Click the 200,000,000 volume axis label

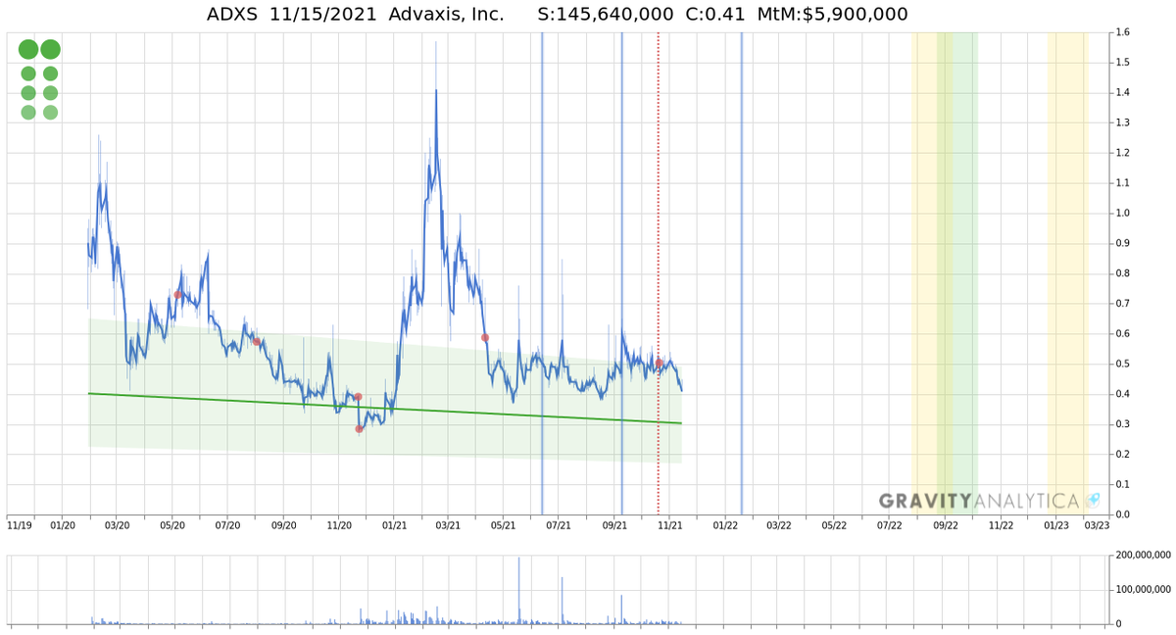pyautogui.click(x=1143, y=556)
